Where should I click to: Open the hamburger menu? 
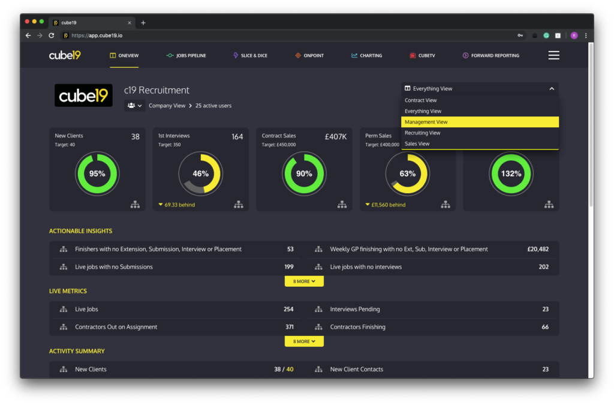(553, 55)
